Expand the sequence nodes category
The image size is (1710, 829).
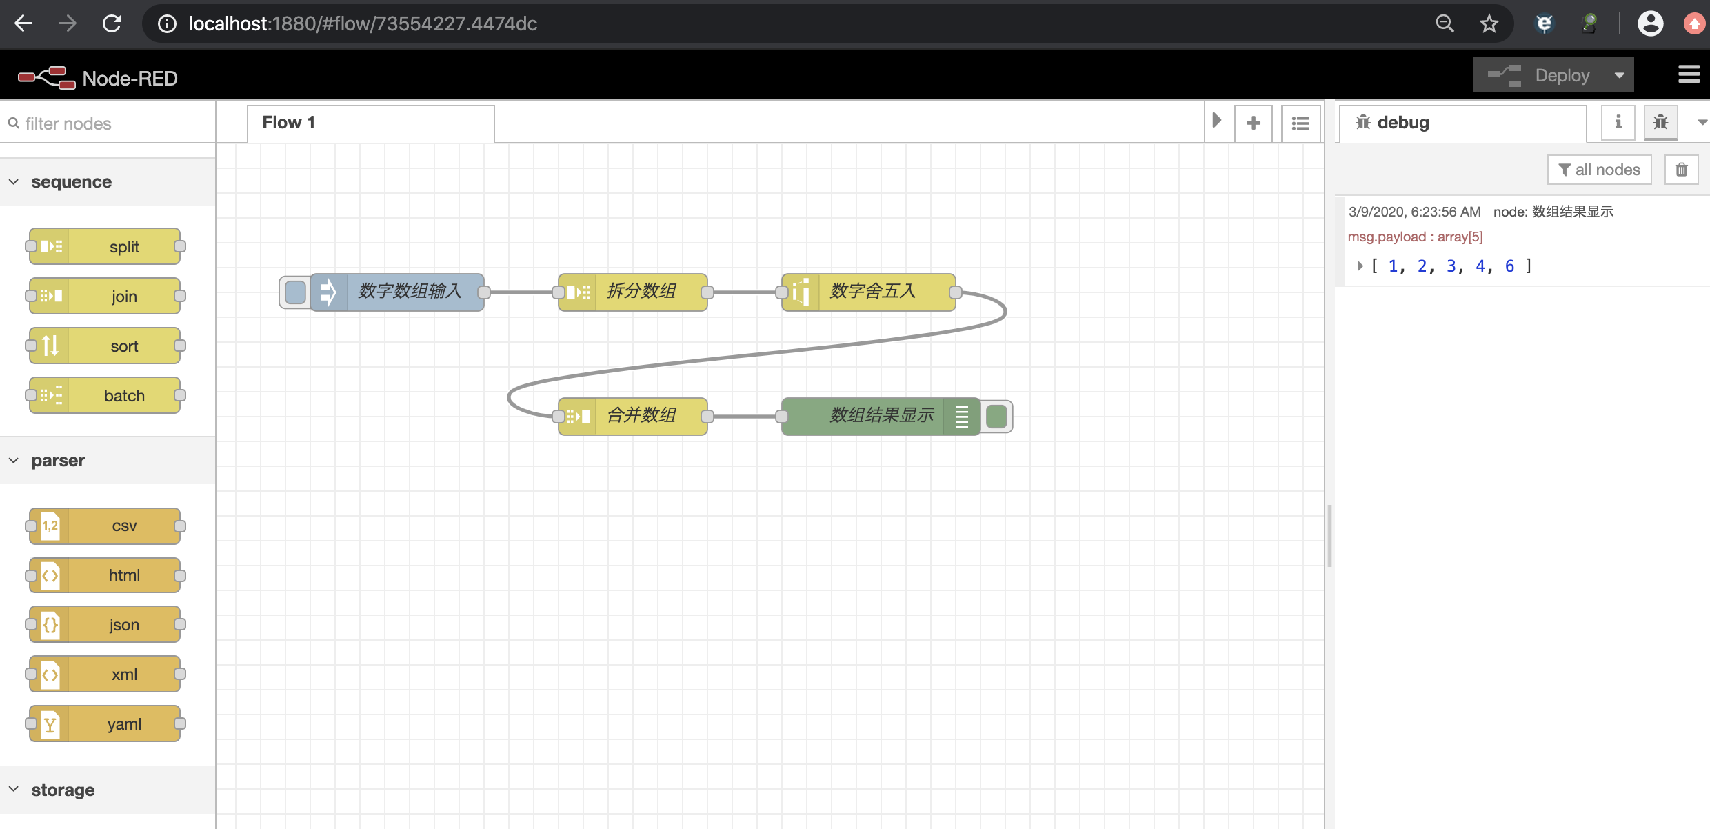click(71, 181)
